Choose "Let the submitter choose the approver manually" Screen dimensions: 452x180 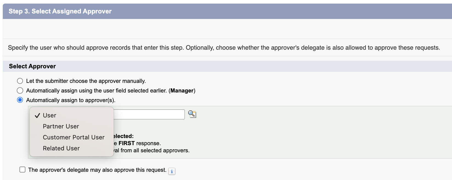(20, 81)
